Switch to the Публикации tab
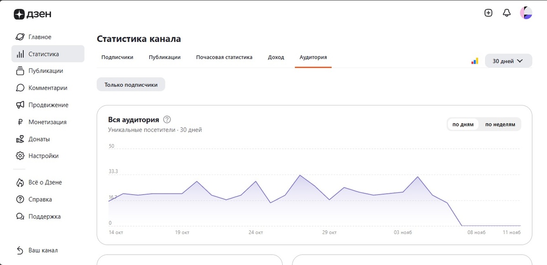 click(x=165, y=57)
